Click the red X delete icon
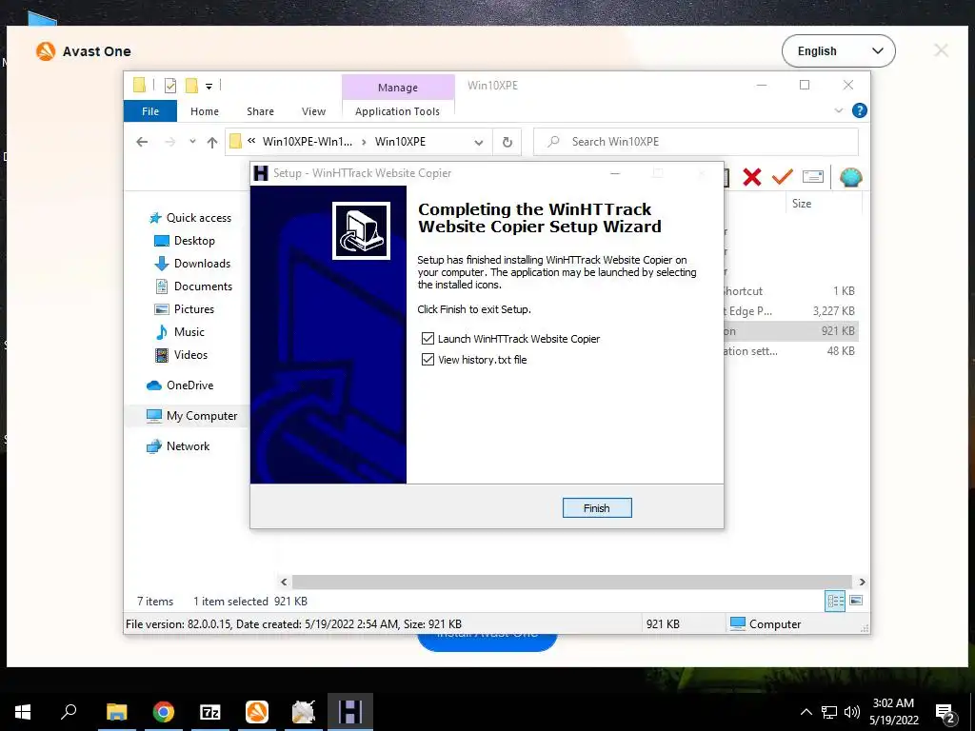Image resolution: width=975 pixels, height=731 pixels. (752, 177)
